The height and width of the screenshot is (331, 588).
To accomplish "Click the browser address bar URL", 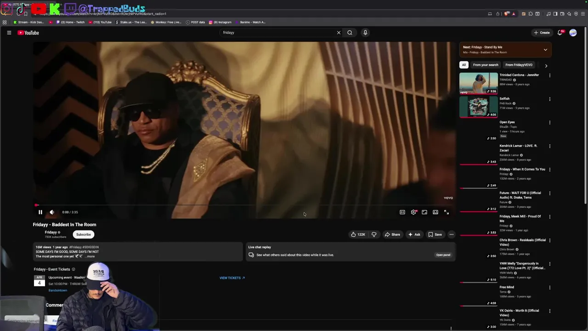I will (x=103, y=14).
